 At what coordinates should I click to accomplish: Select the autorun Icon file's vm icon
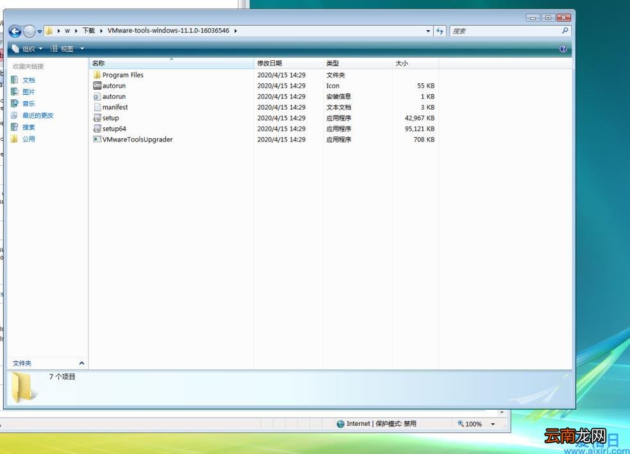[x=97, y=86]
